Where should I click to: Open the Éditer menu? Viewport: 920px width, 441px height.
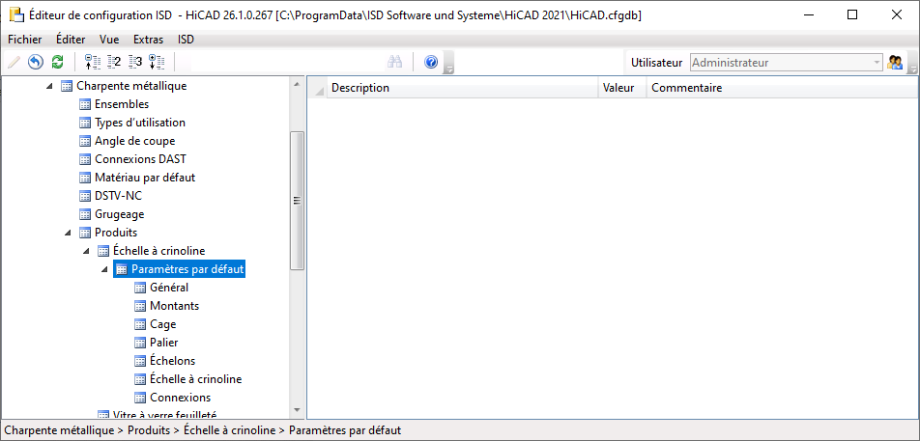click(71, 40)
